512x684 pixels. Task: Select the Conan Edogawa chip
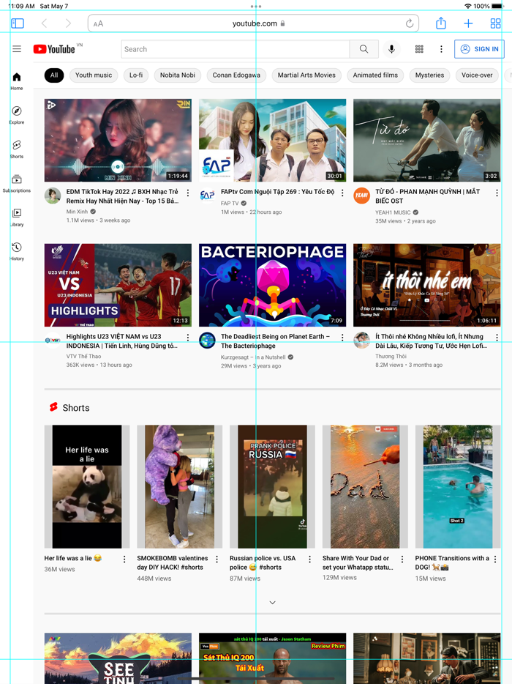tap(236, 75)
